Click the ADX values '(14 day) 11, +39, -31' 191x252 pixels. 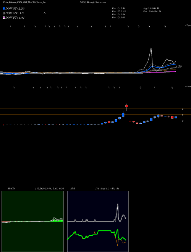107,189
